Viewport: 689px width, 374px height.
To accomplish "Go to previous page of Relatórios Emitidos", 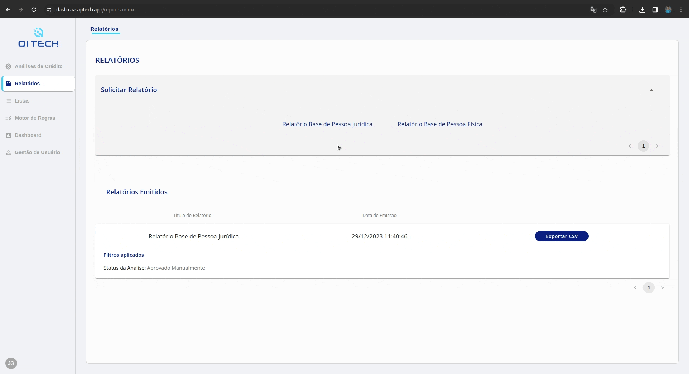I will pos(635,288).
